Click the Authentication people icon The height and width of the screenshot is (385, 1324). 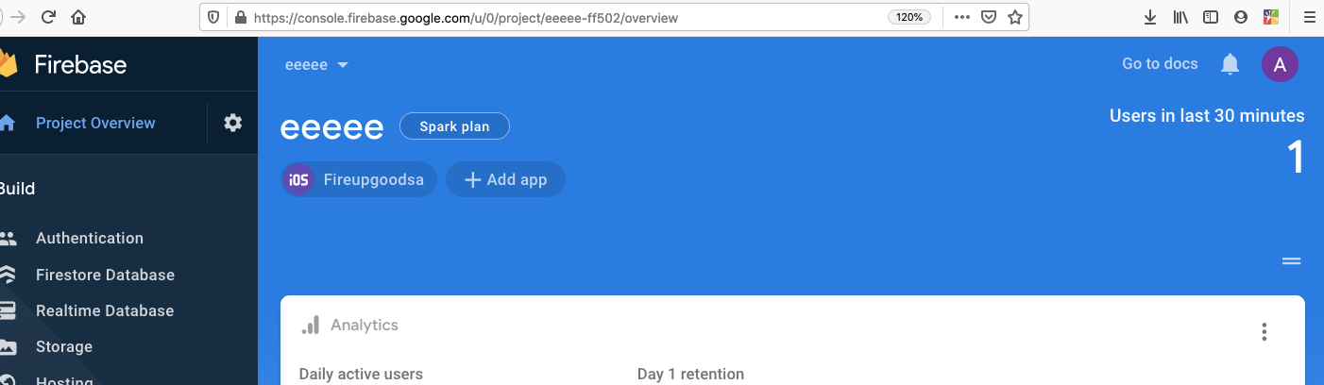[x=8, y=238]
